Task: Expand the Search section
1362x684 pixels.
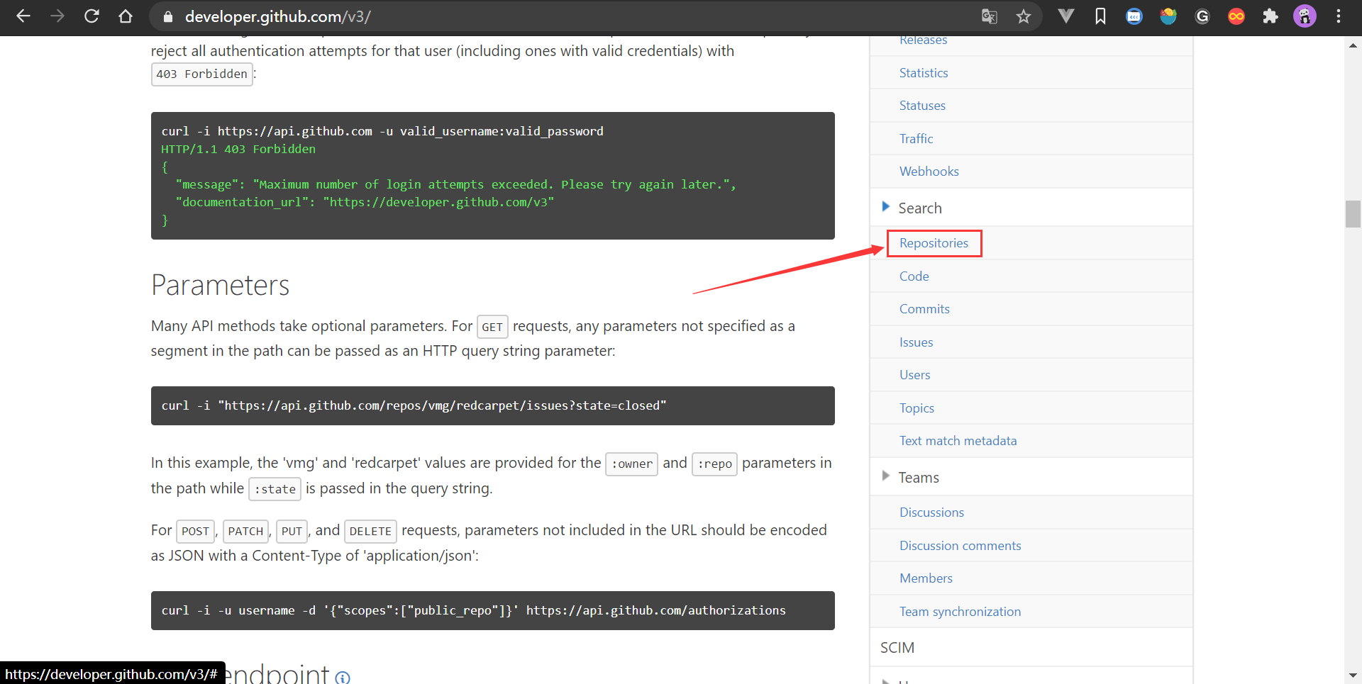Action: pyautogui.click(x=920, y=208)
